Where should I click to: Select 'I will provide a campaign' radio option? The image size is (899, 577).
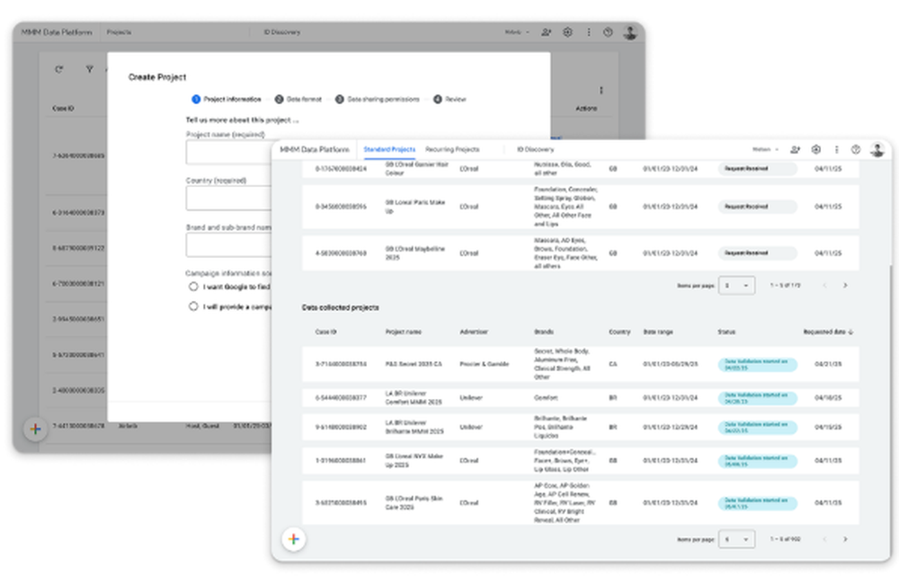click(x=193, y=306)
